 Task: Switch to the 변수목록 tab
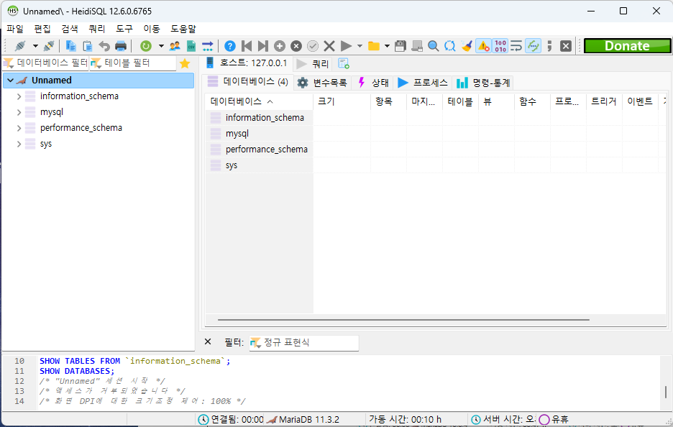(x=322, y=83)
